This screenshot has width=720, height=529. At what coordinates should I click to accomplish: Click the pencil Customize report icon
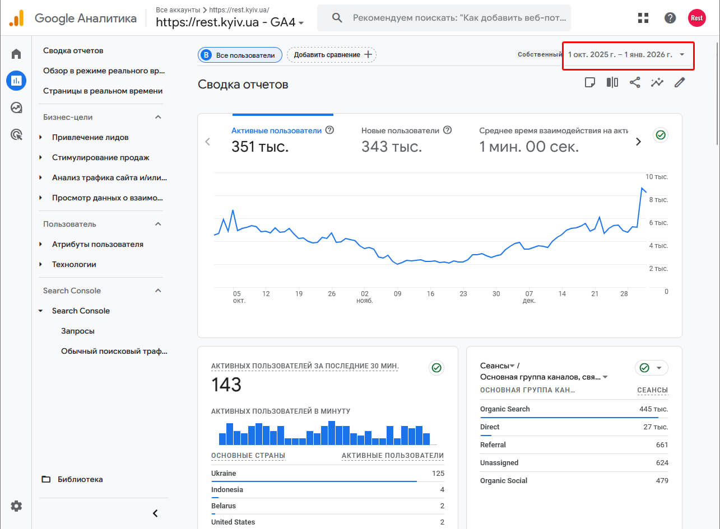coord(680,83)
